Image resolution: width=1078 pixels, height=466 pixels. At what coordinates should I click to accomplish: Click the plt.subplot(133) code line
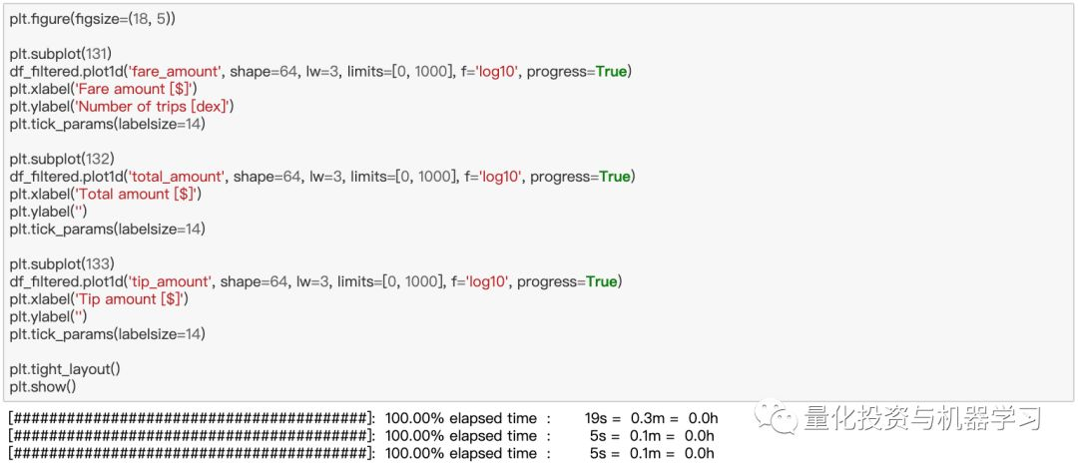coord(62,263)
